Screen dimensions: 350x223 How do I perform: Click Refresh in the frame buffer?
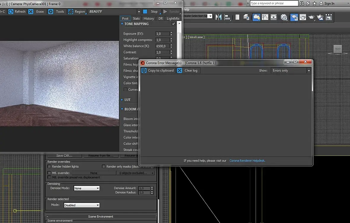(x=17, y=12)
